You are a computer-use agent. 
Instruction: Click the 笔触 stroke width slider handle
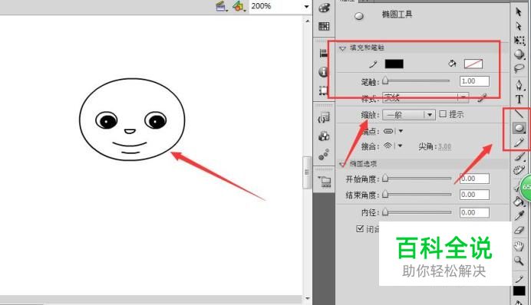click(385, 80)
